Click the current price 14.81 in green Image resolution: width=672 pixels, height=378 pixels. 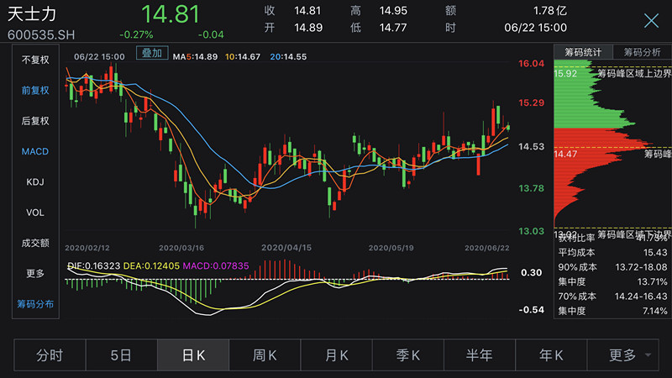coord(171,14)
